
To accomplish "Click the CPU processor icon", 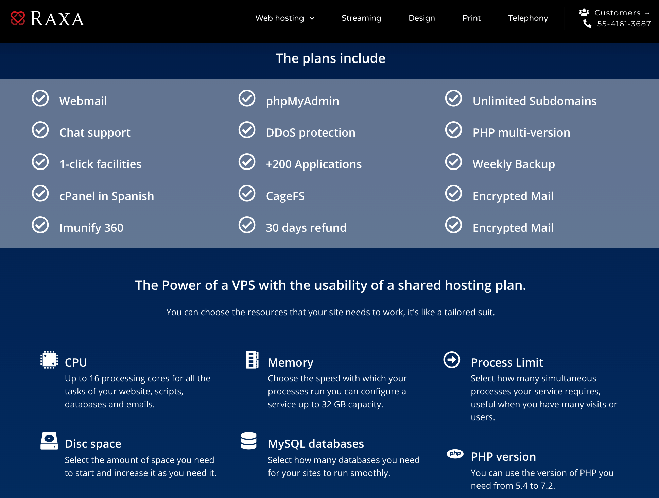I will pyautogui.click(x=49, y=359).
